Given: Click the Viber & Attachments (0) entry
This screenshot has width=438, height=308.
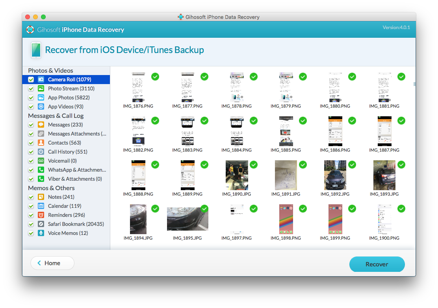Looking at the screenshot, I should coord(66,179).
